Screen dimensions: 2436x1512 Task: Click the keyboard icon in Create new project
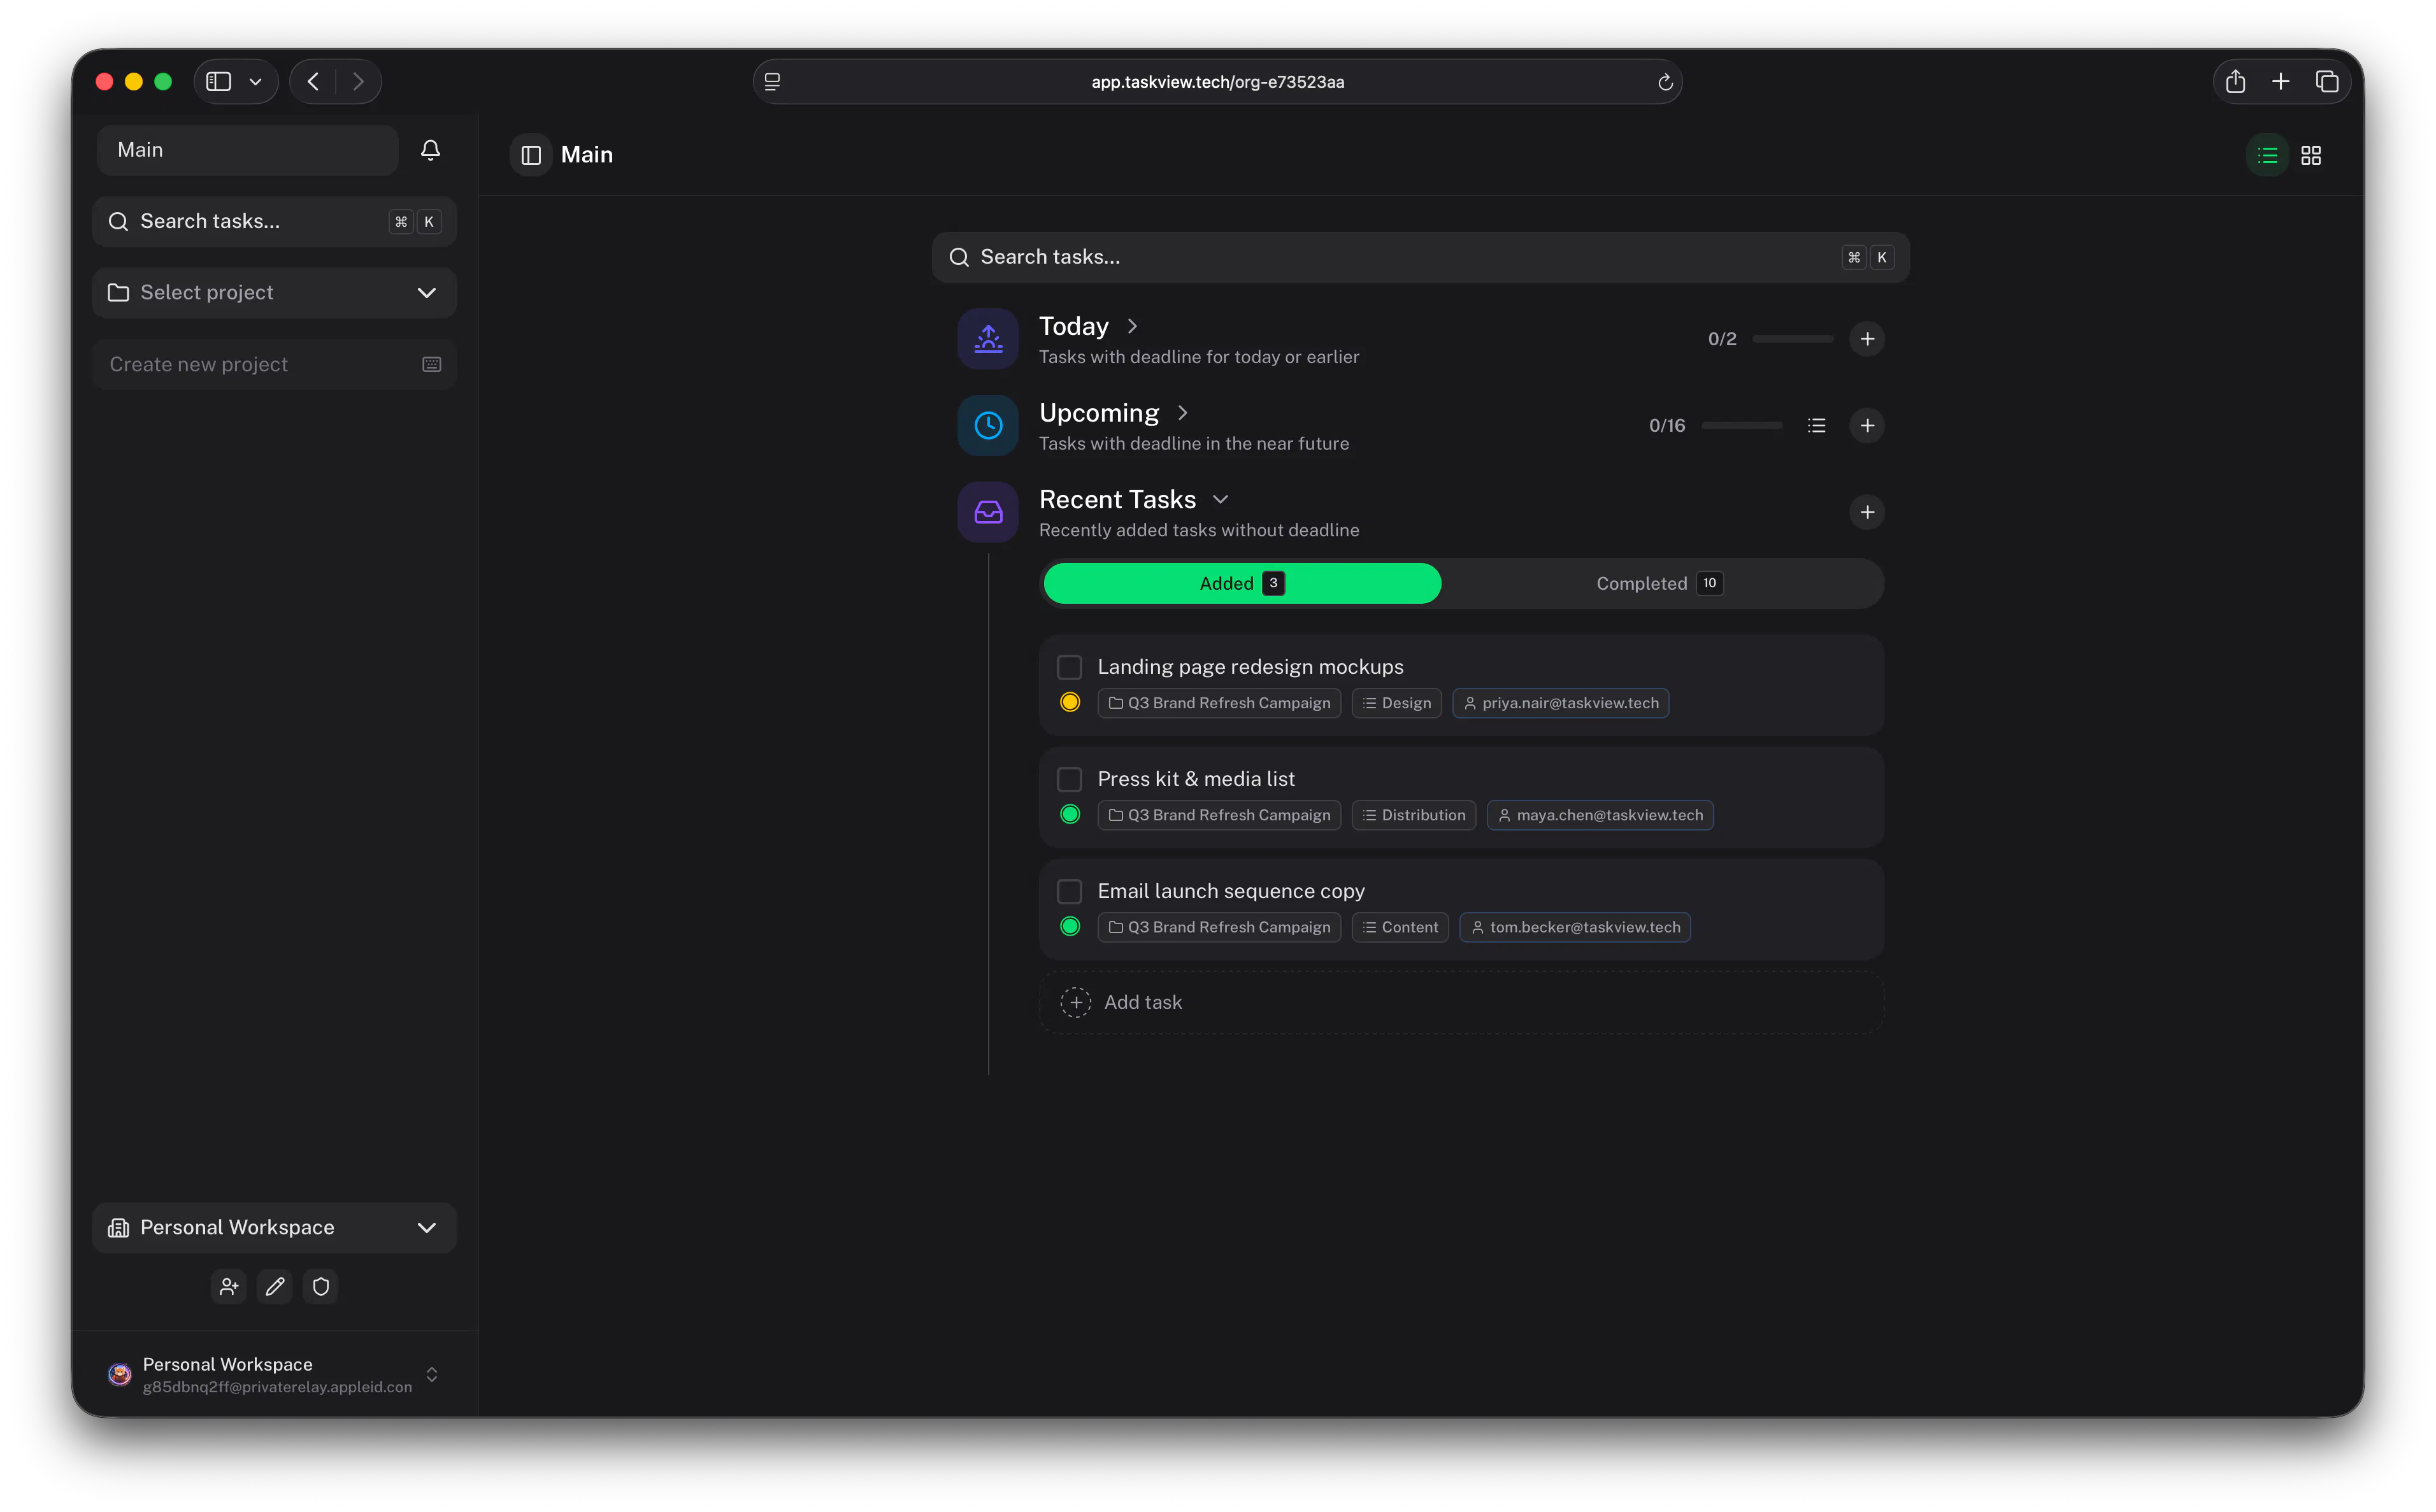pyautogui.click(x=432, y=364)
